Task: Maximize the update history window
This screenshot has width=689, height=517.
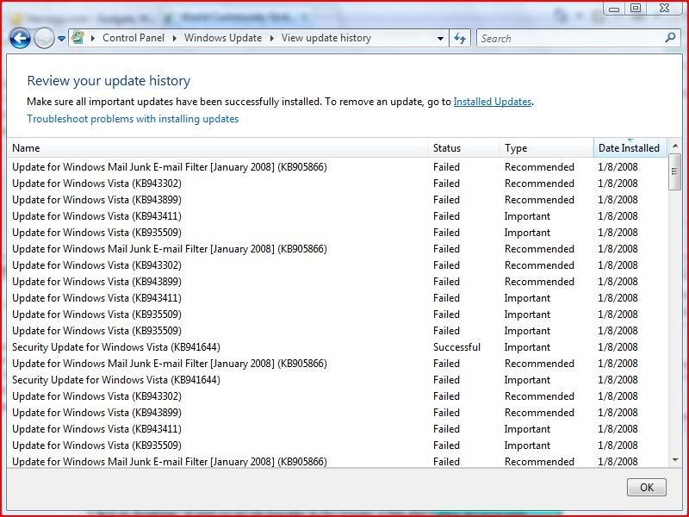Action: (x=636, y=8)
